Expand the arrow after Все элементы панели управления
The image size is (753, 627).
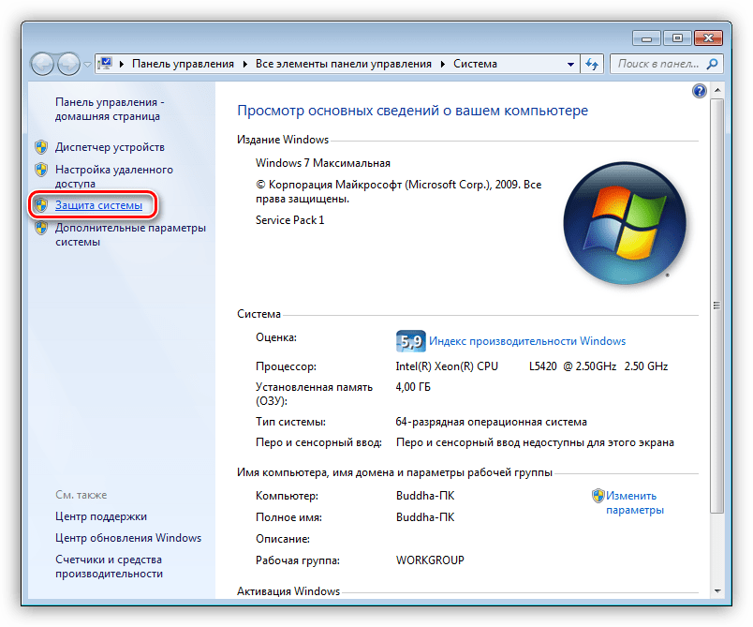[x=442, y=64]
